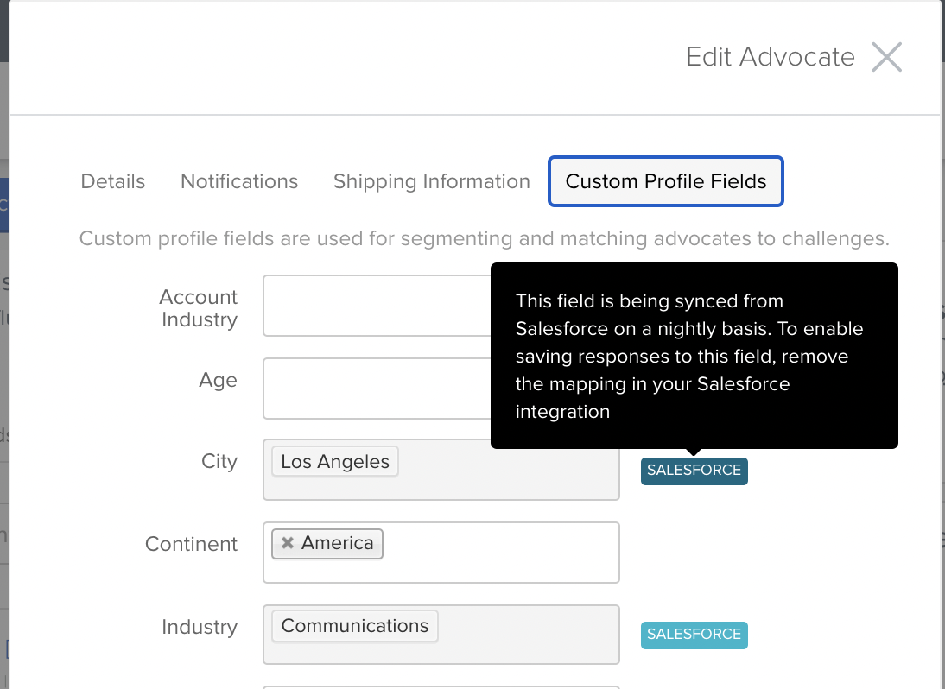Screen dimensions: 945x689
Task: Click the dark Salesforce badge beside City
Action: 694,471
